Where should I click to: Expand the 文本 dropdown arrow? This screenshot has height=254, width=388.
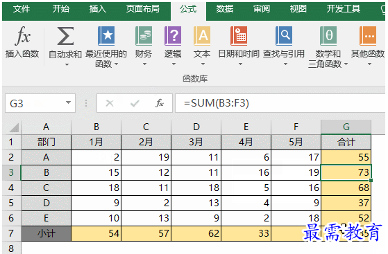pos(203,64)
